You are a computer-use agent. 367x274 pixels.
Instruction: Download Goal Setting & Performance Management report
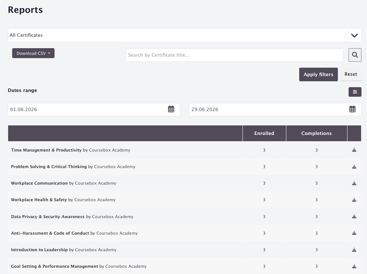354,266
